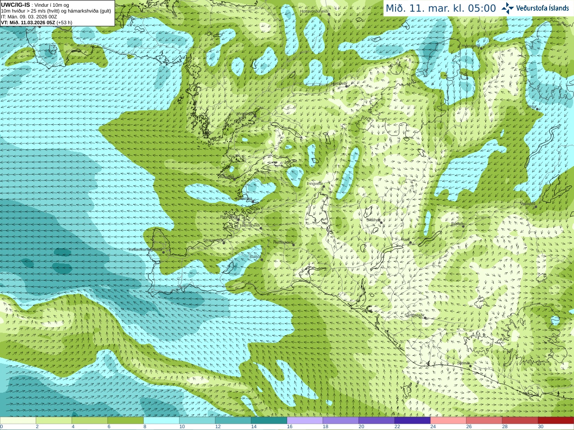
Task: Click the dark red 30+ m/s swatch
Action: [x=556, y=421]
